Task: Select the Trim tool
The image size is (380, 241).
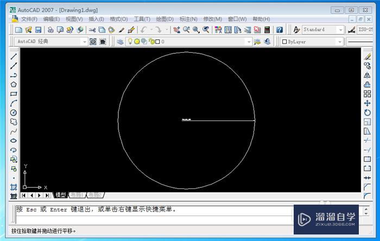Action: 367,141
